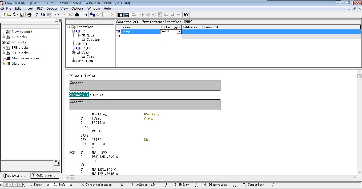This screenshot has width=362, height=189.
Task: Click the context Help arrow icon
Action: click(186, 15)
